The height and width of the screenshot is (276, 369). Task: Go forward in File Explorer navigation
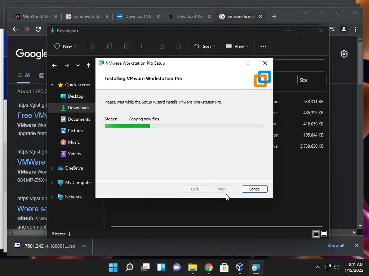(67, 65)
